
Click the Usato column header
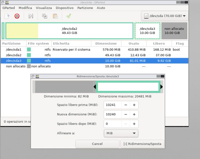134,43
